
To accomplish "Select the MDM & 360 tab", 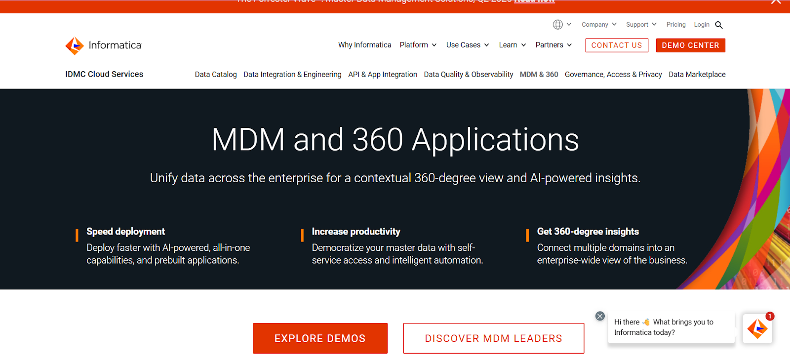I will tap(539, 75).
